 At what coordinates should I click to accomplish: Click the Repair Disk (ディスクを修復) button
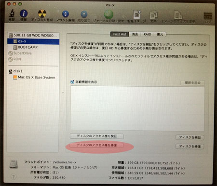point(190,146)
